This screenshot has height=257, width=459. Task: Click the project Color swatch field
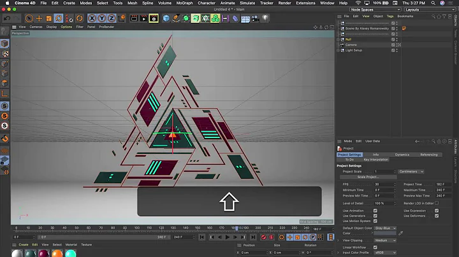[385, 233]
